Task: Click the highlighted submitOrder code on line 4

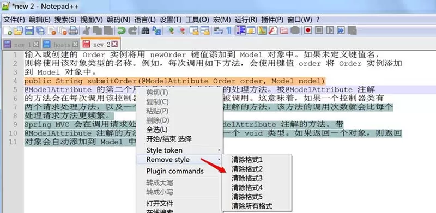Action: 174,81
